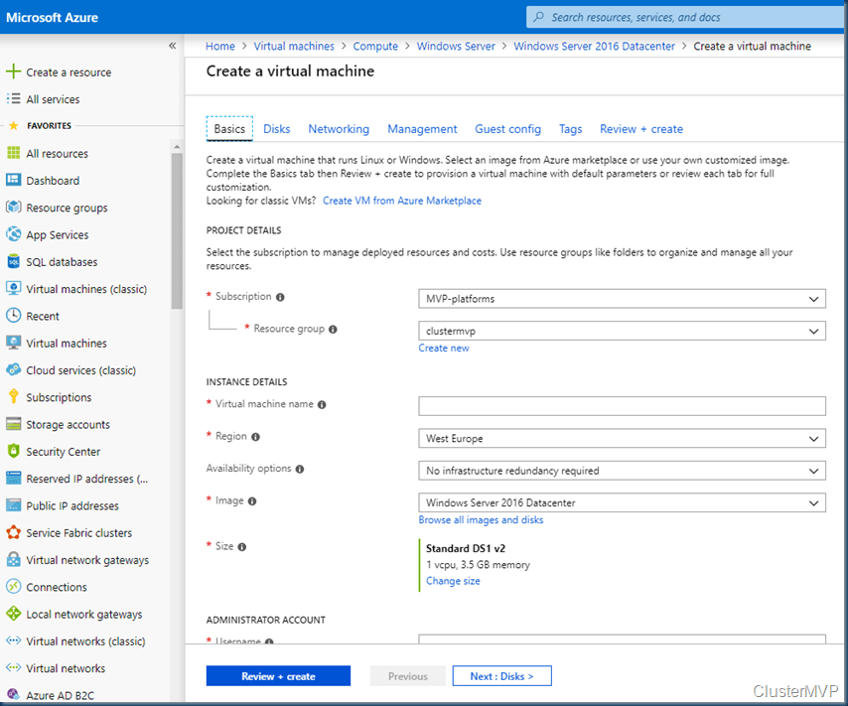This screenshot has height=706, width=848.
Task: Click the Create a resource plus icon
Action: 13,71
